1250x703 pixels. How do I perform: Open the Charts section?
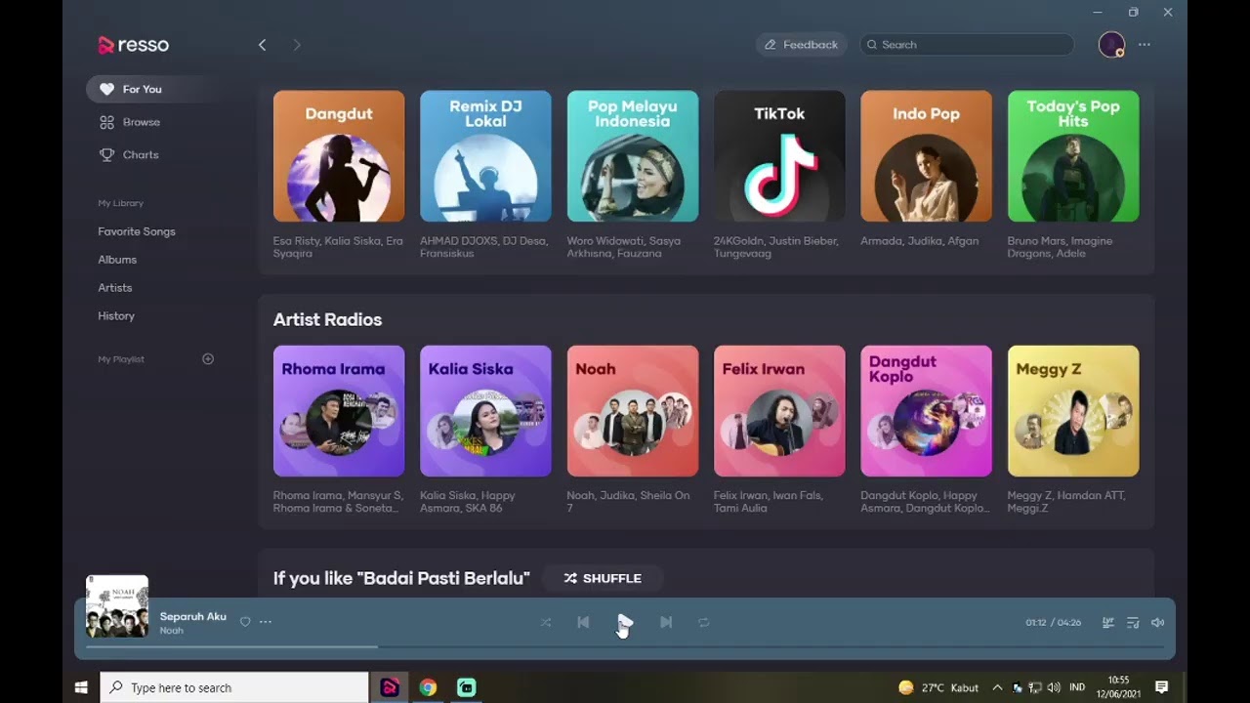point(129,154)
